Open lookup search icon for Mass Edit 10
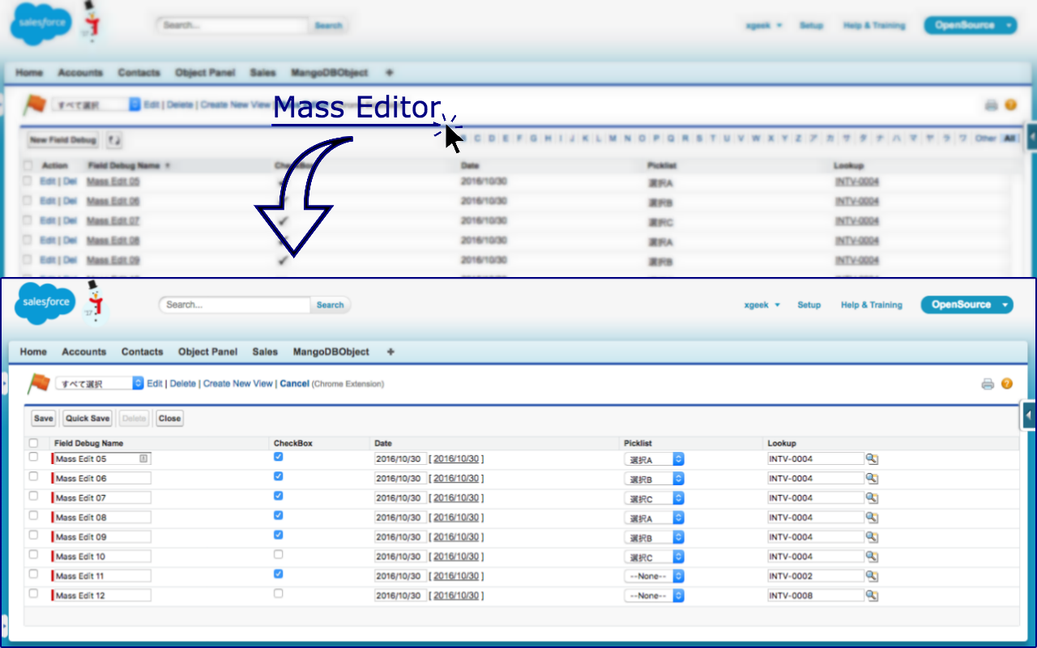1037x648 pixels. (x=872, y=556)
